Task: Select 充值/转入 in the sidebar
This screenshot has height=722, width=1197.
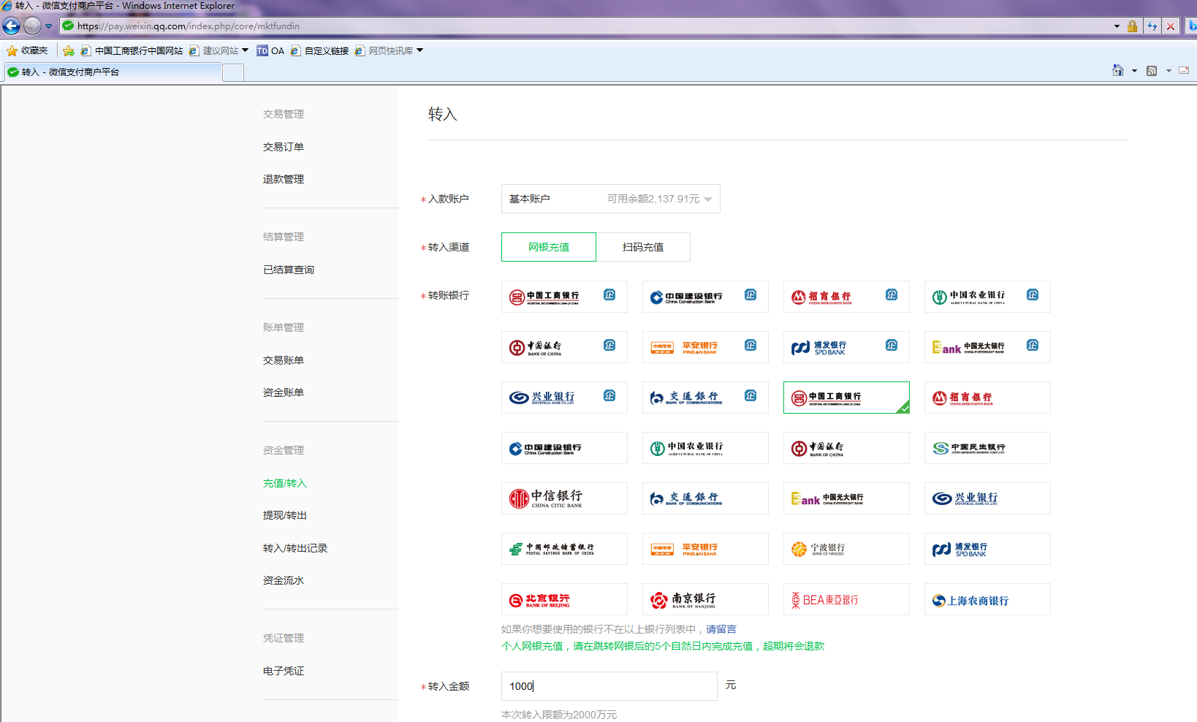Action: pyautogui.click(x=285, y=483)
